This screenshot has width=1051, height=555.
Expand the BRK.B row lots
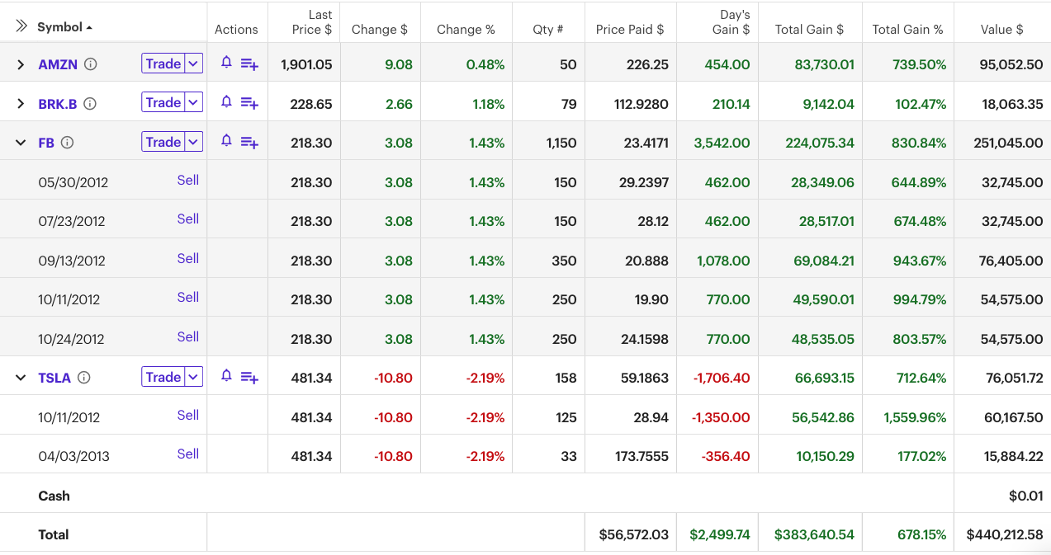click(21, 104)
